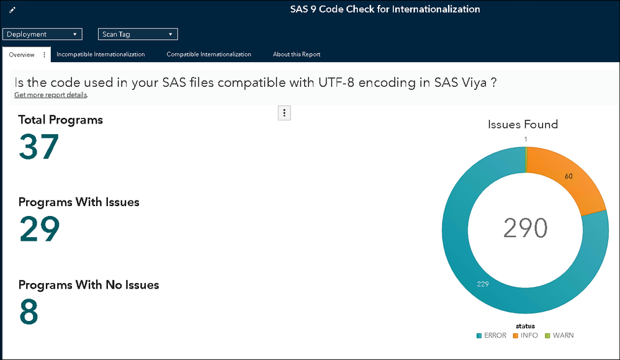
Task: Switch to Incompatible Internationalization tab
Action: pos(101,55)
